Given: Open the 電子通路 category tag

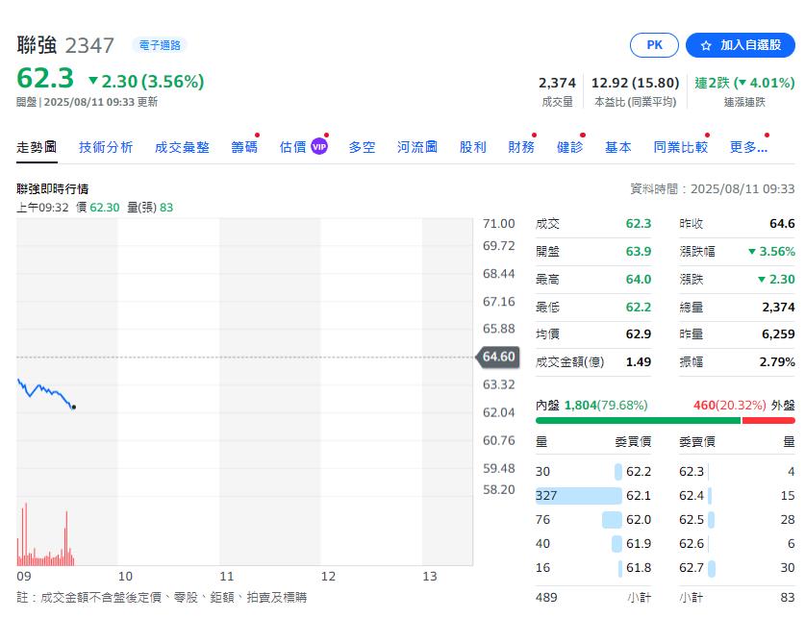Looking at the screenshot, I should 160,45.
